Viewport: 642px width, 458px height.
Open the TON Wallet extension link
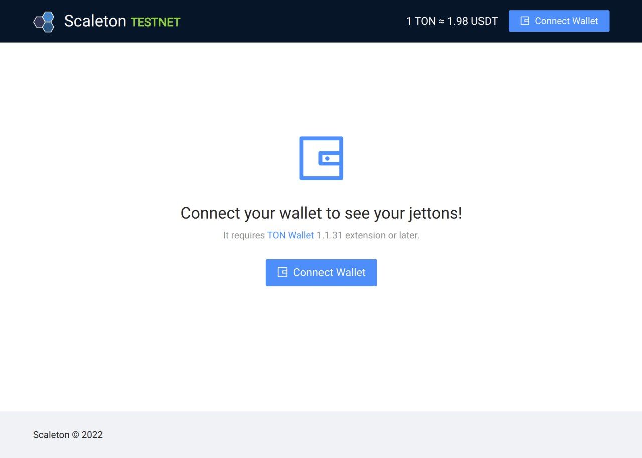290,235
